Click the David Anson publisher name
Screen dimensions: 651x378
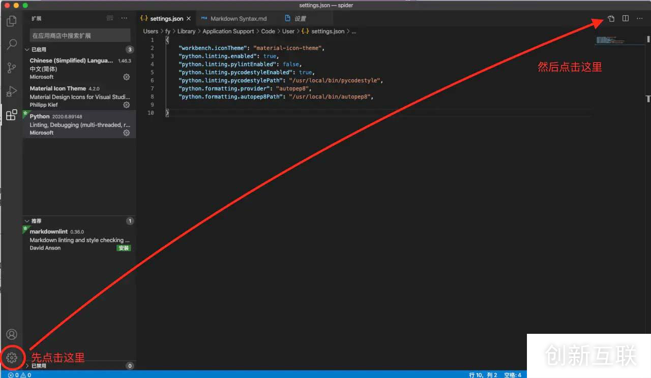point(45,248)
